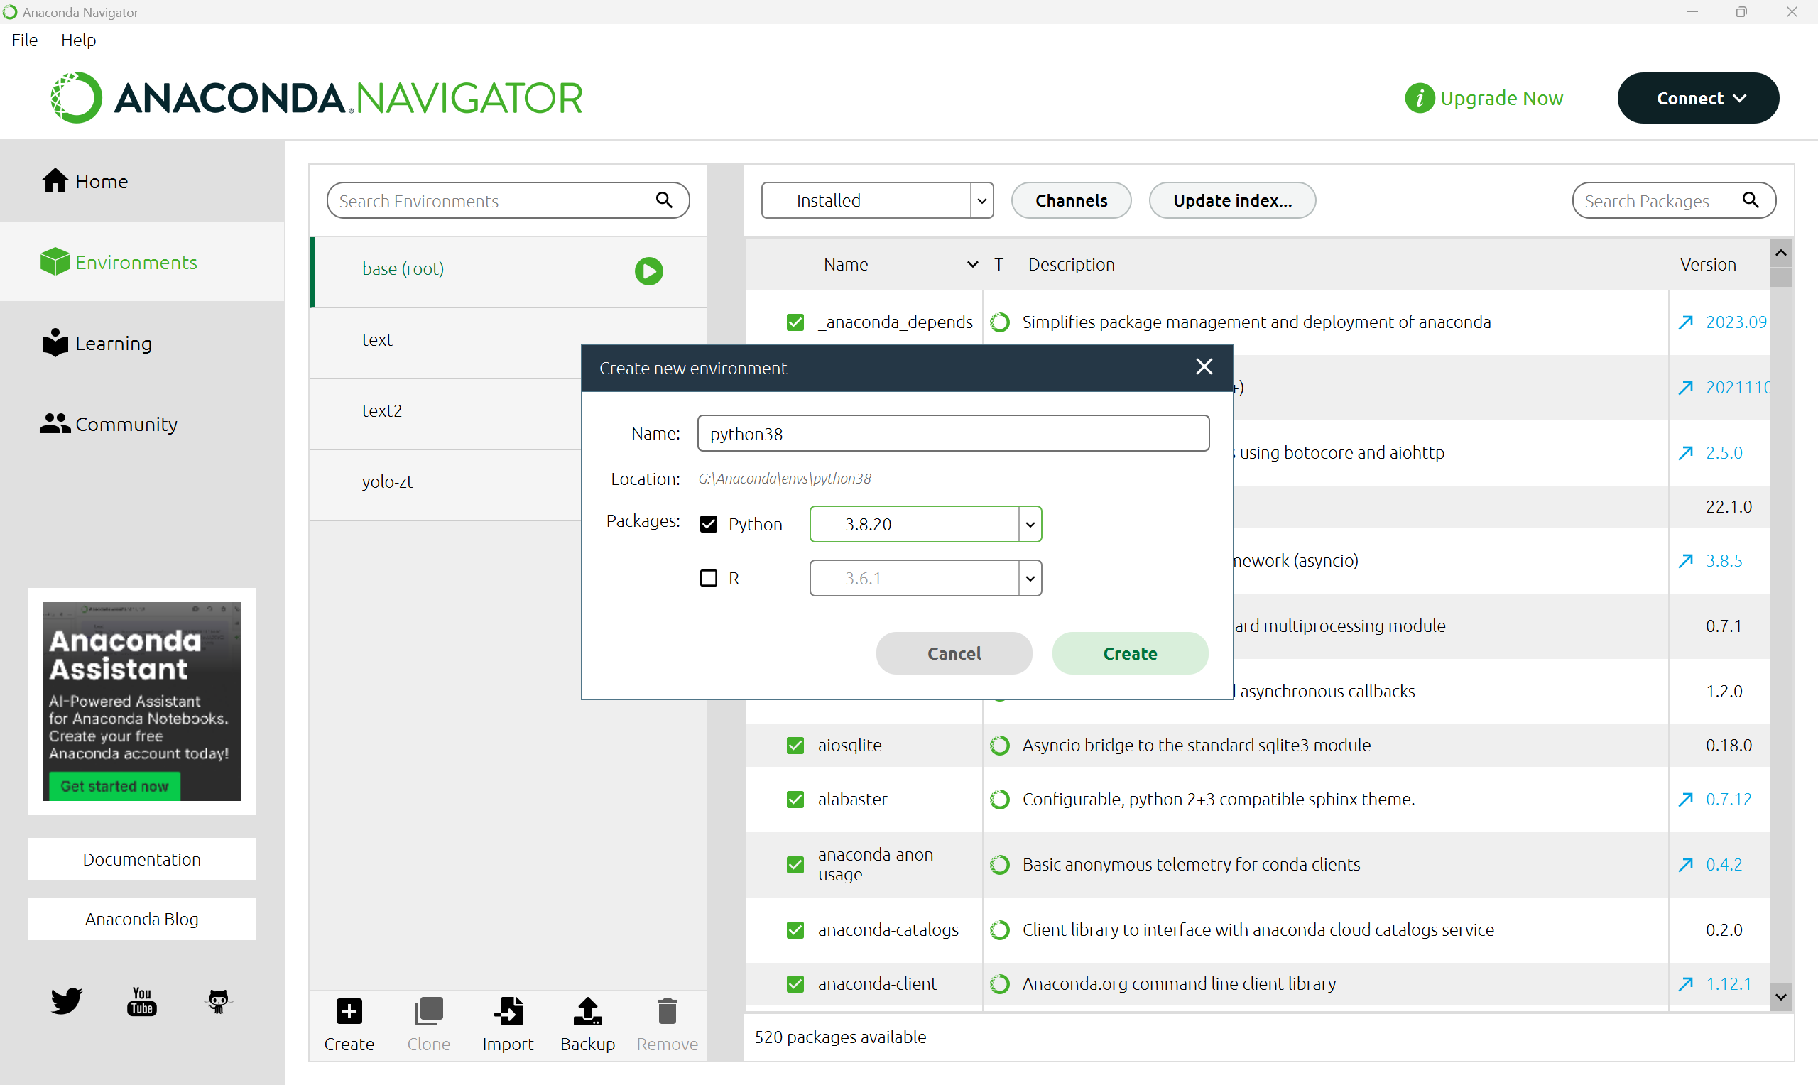Toggle the alabaster package checkbox
This screenshot has width=1818, height=1085.
point(795,799)
